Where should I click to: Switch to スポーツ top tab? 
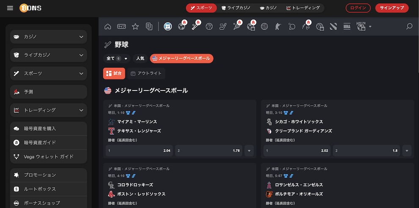[201, 8]
